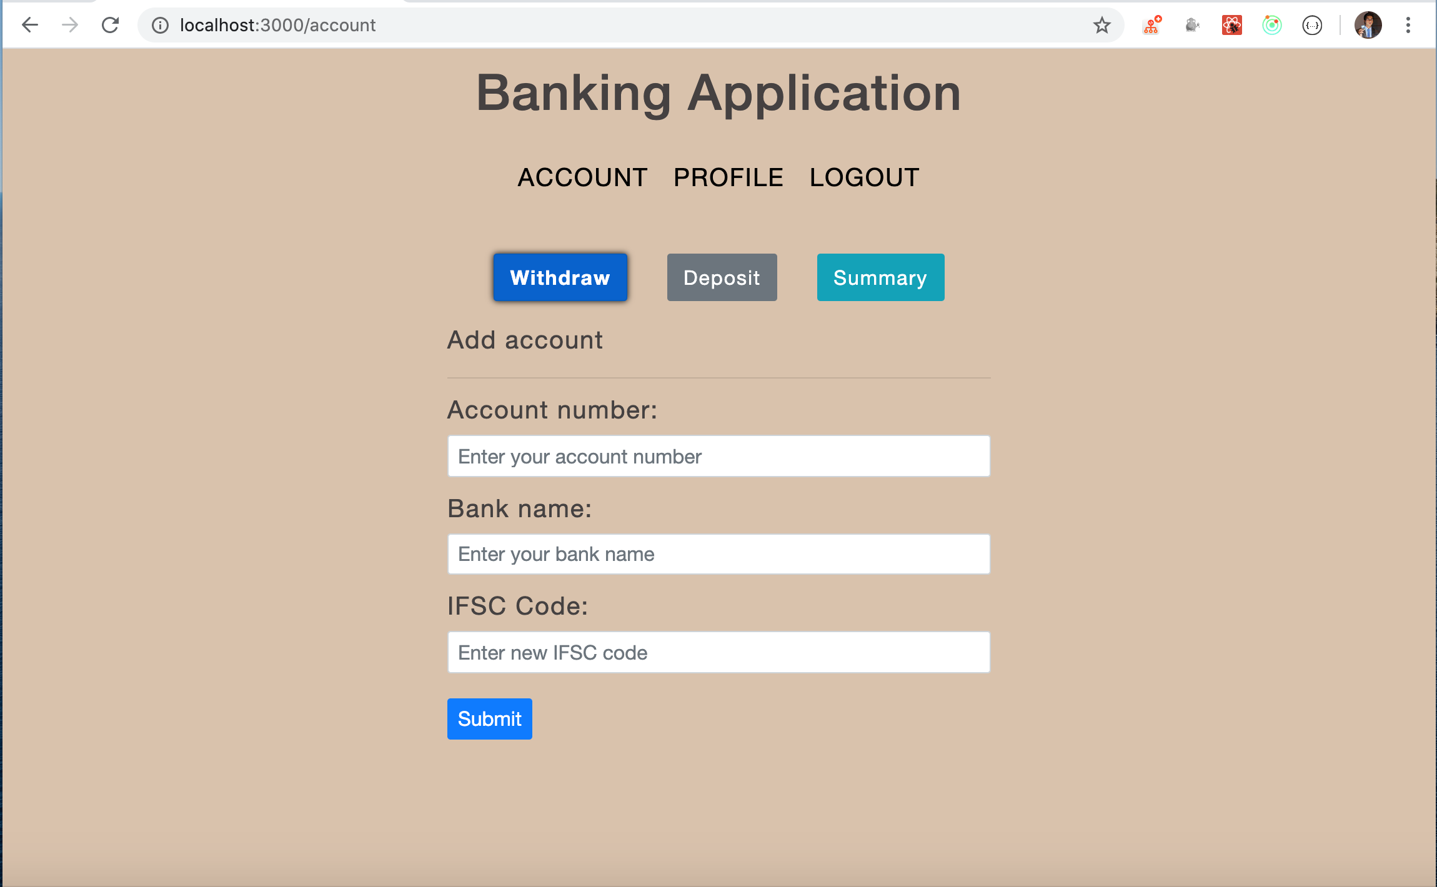Switch to the Deposit view
1437x887 pixels.
coord(721,277)
